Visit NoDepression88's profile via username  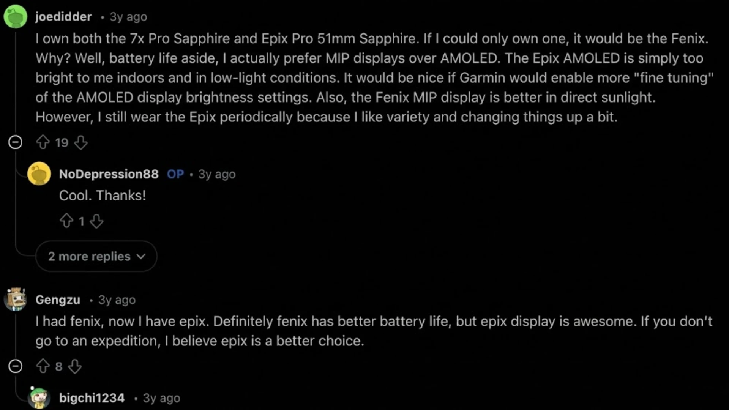tap(109, 174)
